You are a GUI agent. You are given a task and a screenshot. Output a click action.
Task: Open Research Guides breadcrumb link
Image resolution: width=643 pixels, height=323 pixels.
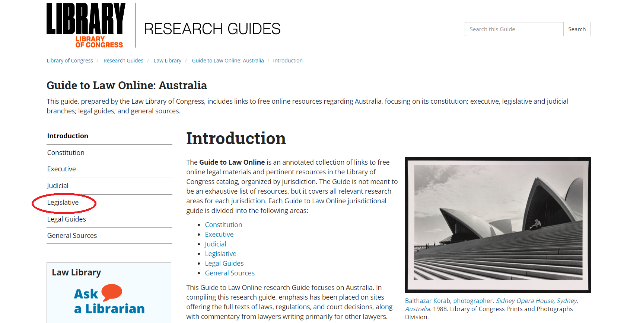pos(123,61)
